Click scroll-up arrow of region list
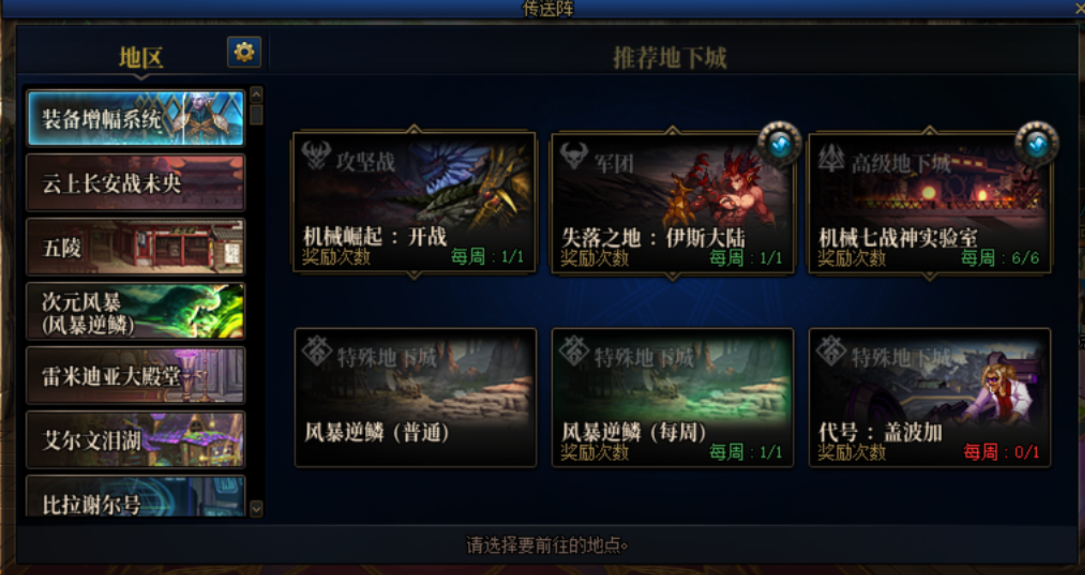 256,94
